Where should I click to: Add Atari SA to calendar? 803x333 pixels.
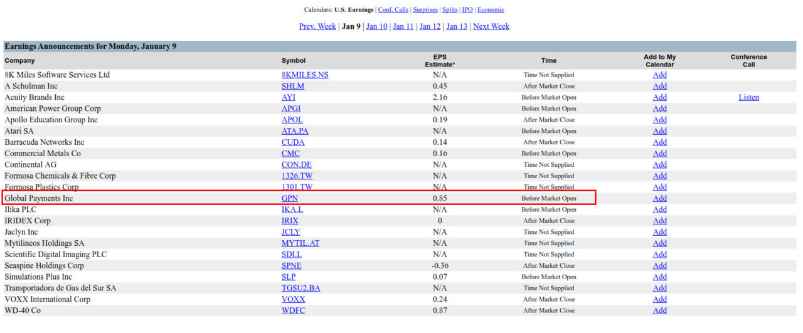[x=660, y=132]
